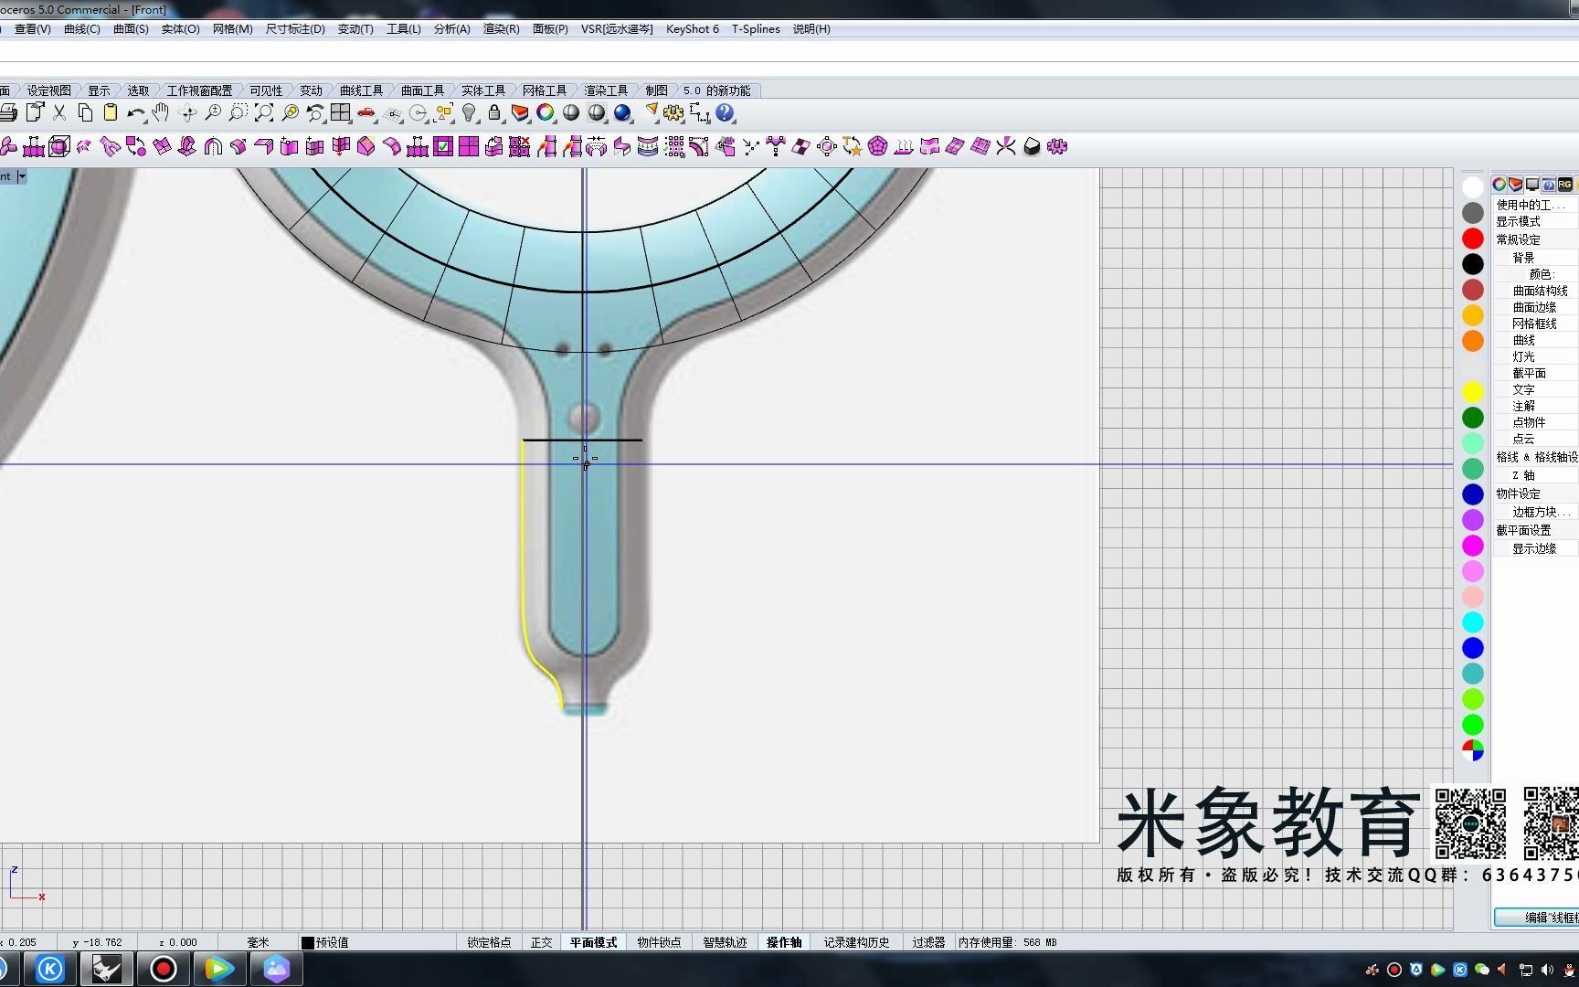Click the 编辑线框 button in the corner
Viewport: 1579px width, 987px height.
point(1542,918)
